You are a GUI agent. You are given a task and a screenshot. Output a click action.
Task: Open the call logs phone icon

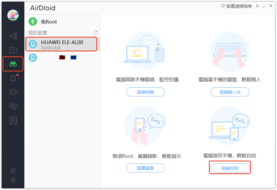click(x=13, y=106)
